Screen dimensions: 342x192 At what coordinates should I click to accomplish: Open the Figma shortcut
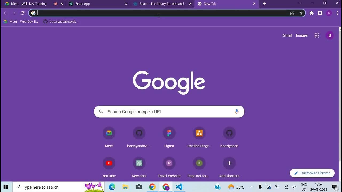pyautogui.click(x=169, y=137)
